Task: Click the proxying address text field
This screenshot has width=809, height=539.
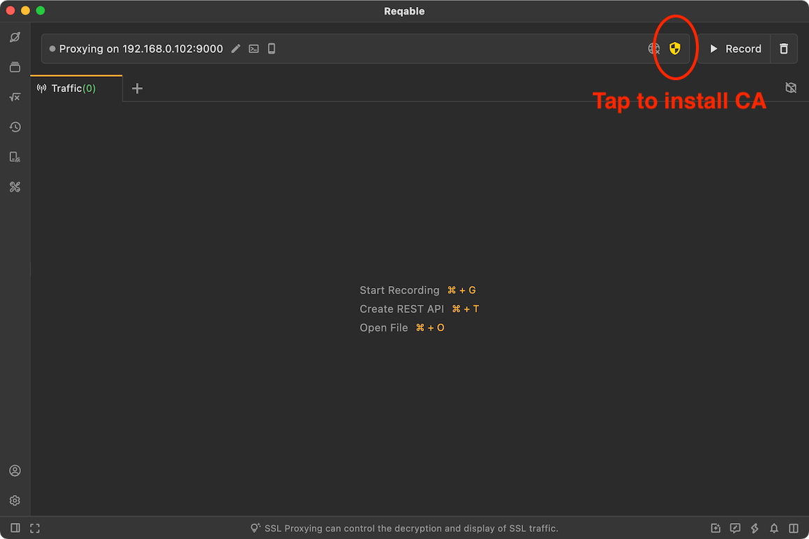Action: (x=141, y=49)
